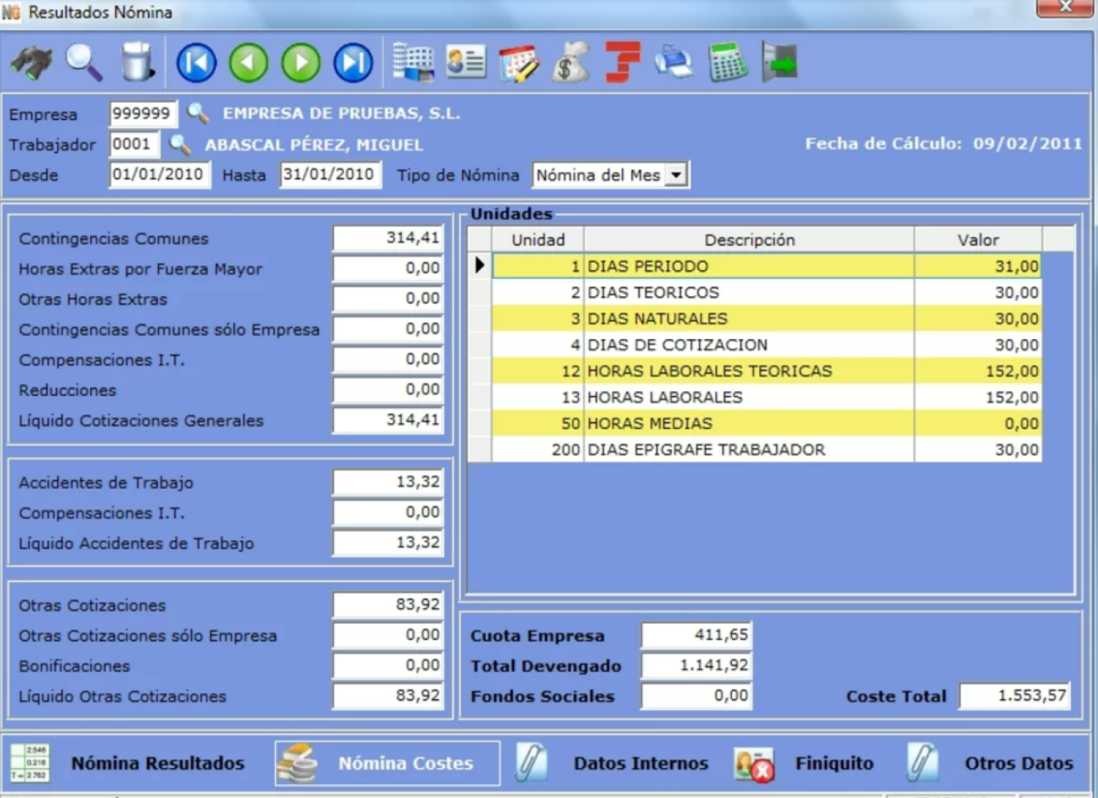Go to previous record green arrow
The height and width of the screenshot is (798, 1098).
click(249, 63)
